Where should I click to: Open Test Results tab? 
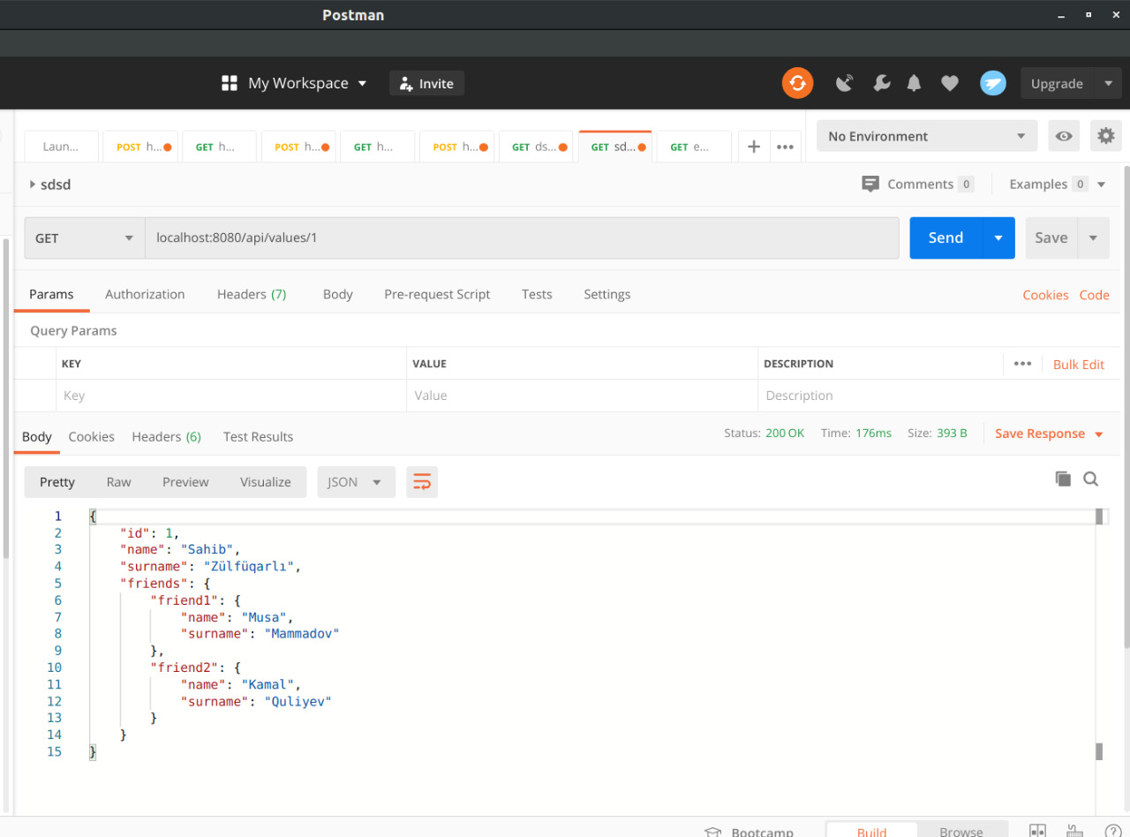[258, 436]
